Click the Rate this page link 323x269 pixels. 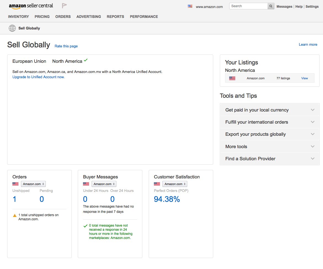pos(66,46)
